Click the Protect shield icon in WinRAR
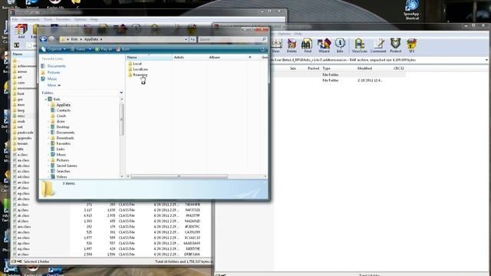Image resolution: width=491 pixels, height=276 pixels. [396, 45]
